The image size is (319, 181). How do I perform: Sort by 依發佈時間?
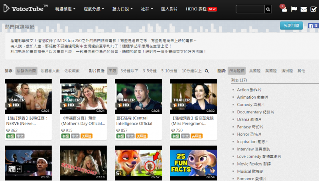click(26, 71)
